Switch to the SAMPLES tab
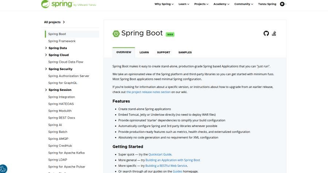 click(185, 52)
